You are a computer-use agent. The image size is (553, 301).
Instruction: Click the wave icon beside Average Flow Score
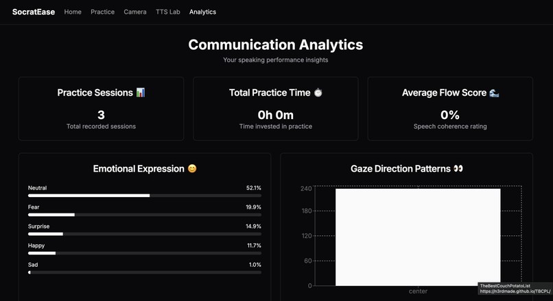(x=494, y=92)
